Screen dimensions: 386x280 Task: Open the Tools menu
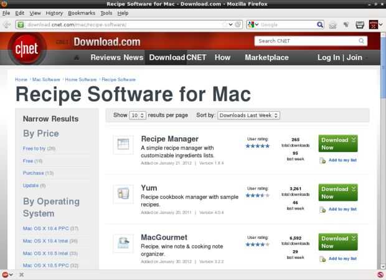click(x=106, y=13)
